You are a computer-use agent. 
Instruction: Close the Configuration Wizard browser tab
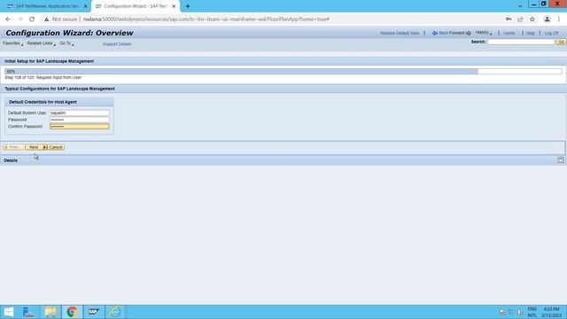(174, 6)
